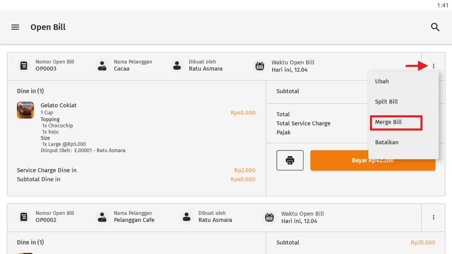This screenshot has height=254, width=452.
Task: Click the creator icon in OP0003 row
Action: (177, 65)
